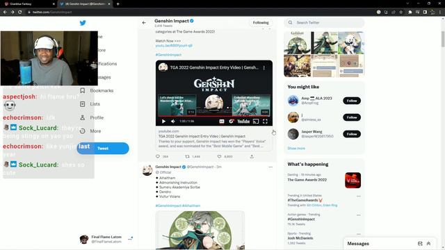Open the YouTube video settings gear
The width and height of the screenshot is (445, 250).
pyautogui.click(x=232, y=122)
